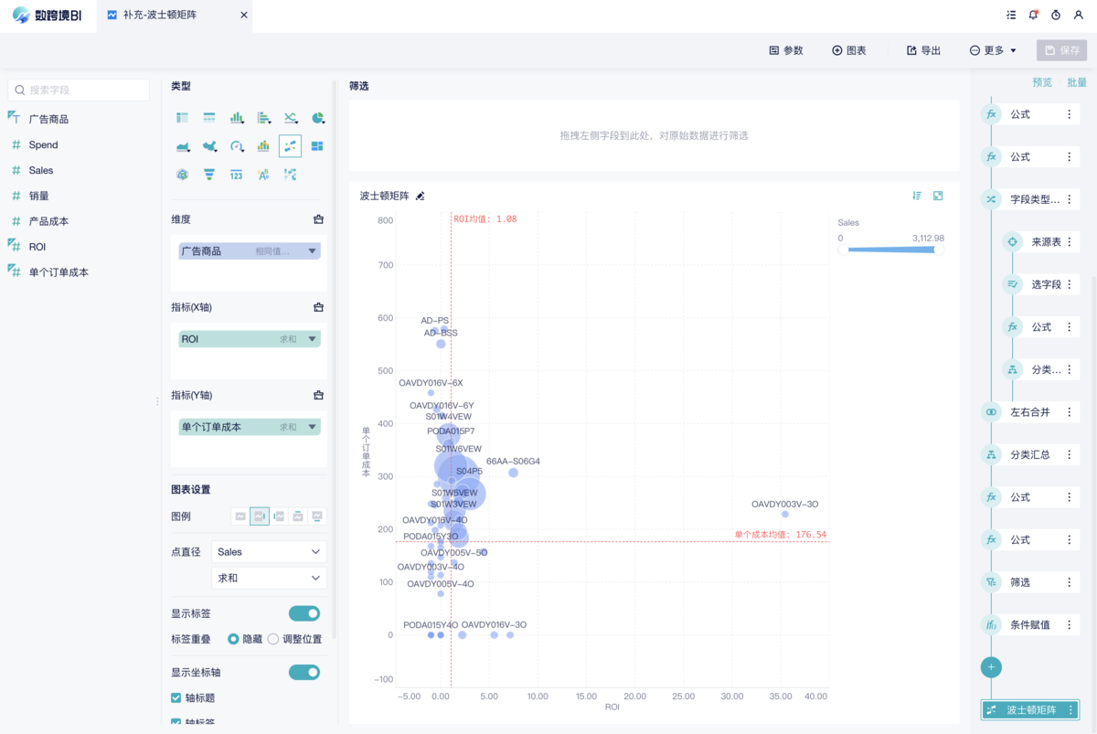This screenshot has height=734, width=1097.
Task: Pick the map chart type icon
Action: [x=209, y=146]
